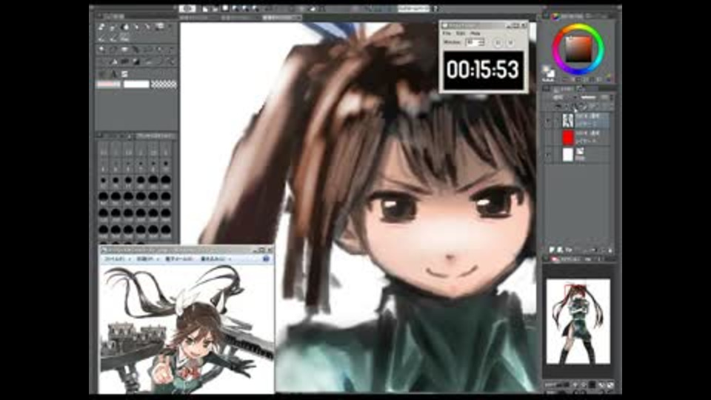Select the white sub color bar in the tool palette
The height and width of the screenshot is (400, 711).
click(x=136, y=84)
